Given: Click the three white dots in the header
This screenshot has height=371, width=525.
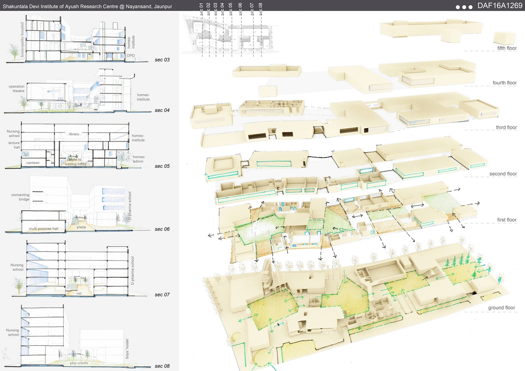Looking at the screenshot, I should point(464,7).
